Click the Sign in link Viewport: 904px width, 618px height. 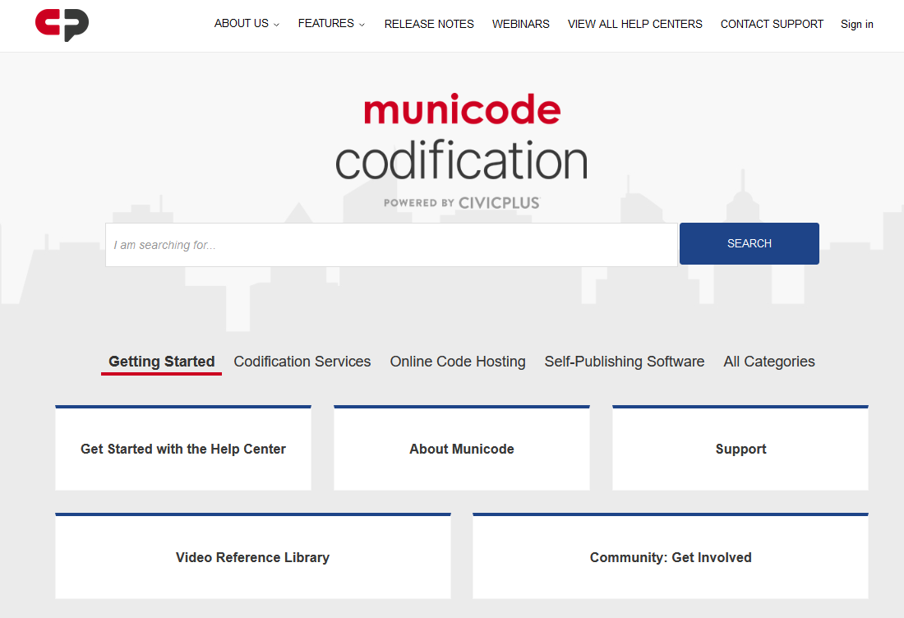(x=856, y=24)
